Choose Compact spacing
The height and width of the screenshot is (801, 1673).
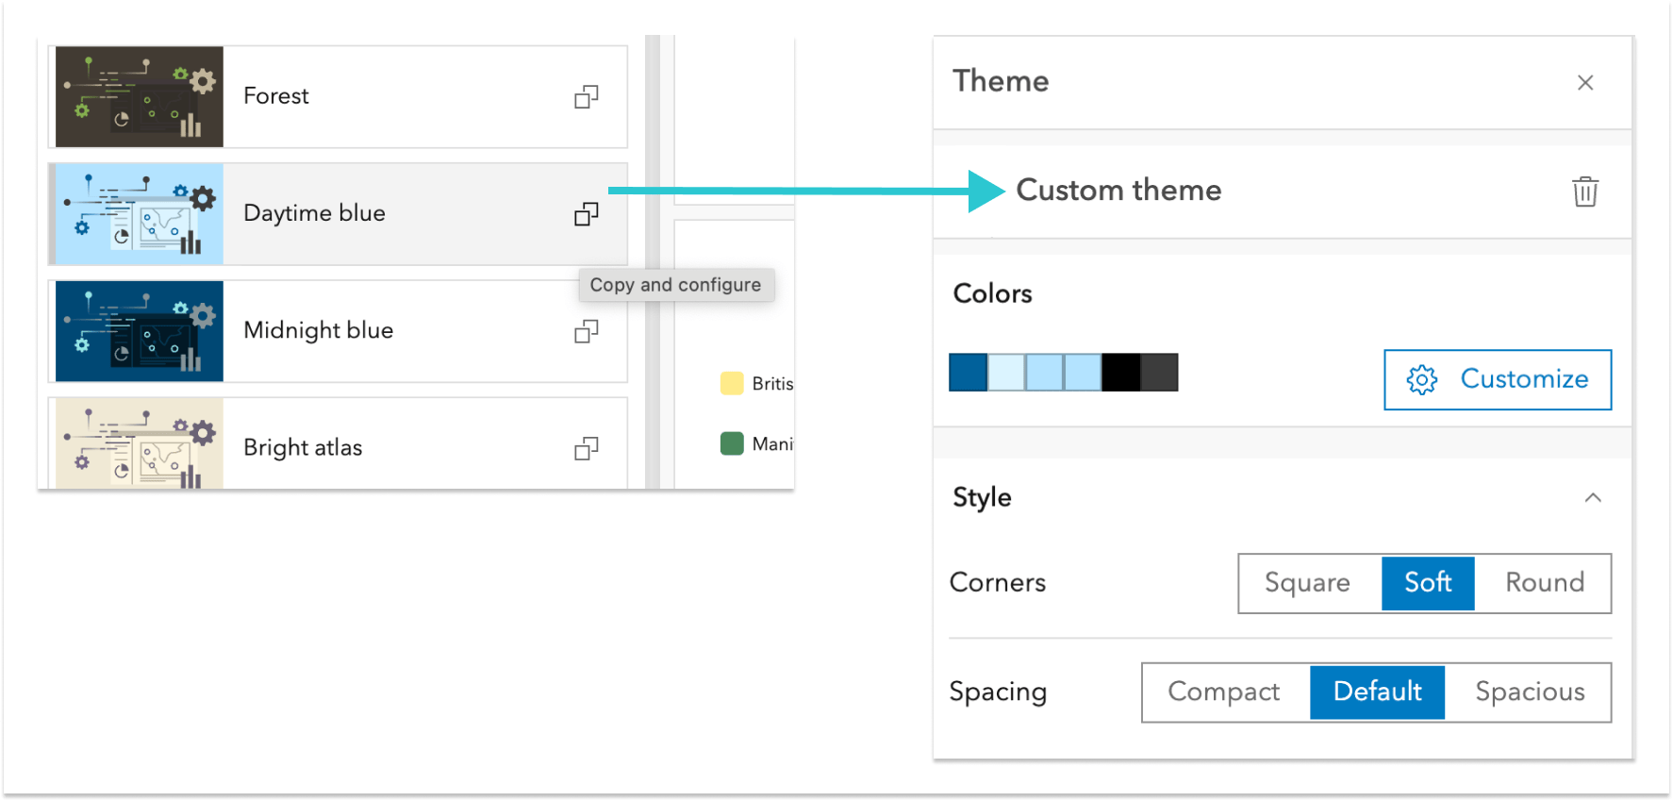click(x=1224, y=693)
